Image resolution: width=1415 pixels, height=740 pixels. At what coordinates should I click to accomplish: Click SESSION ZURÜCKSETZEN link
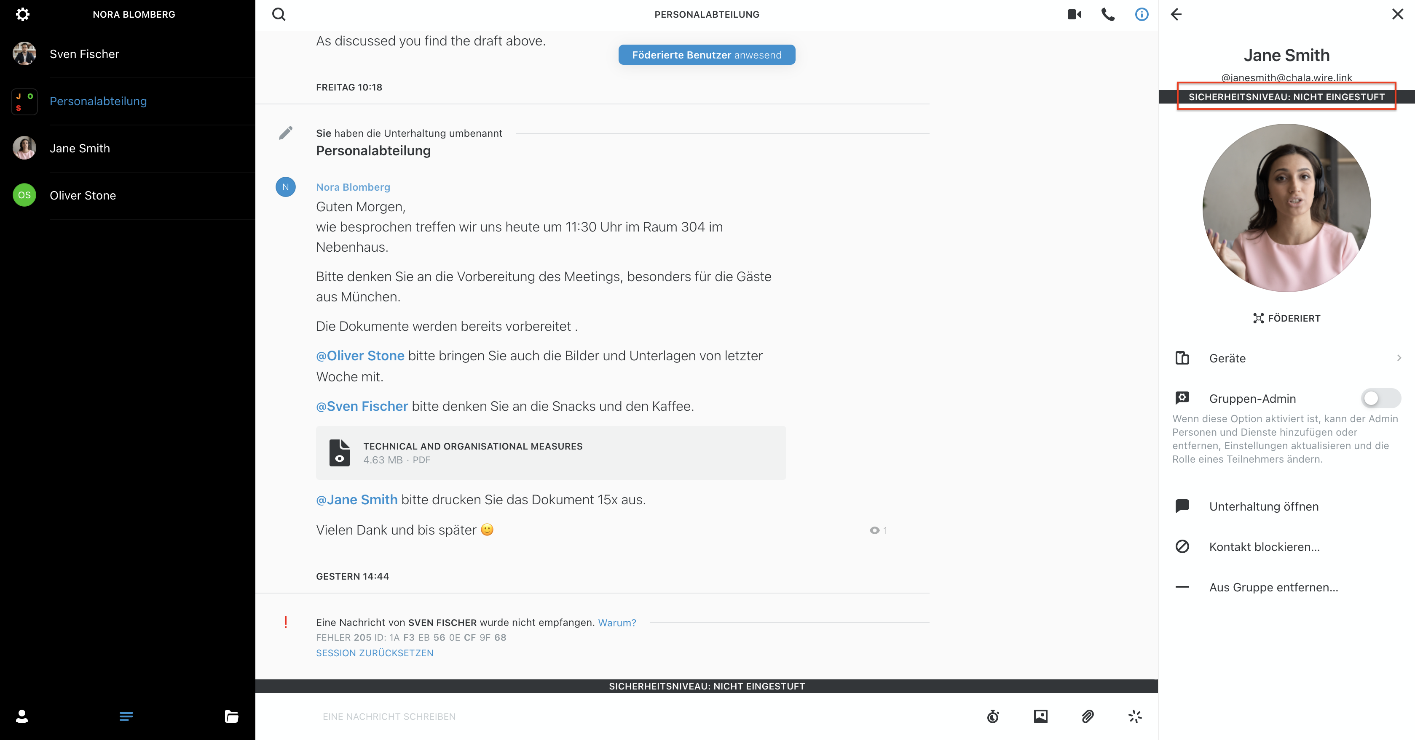pos(375,653)
